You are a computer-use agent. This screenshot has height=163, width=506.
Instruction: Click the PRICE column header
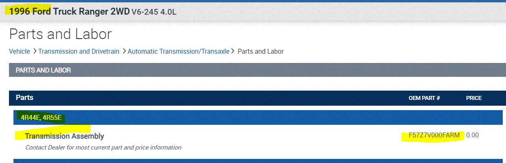pyautogui.click(x=474, y=98)
